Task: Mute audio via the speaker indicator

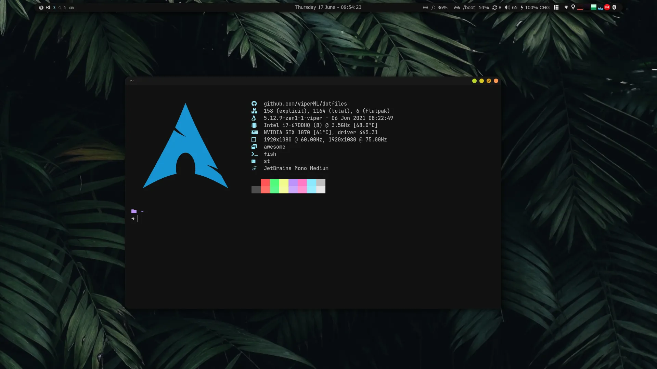Action: 507,7
